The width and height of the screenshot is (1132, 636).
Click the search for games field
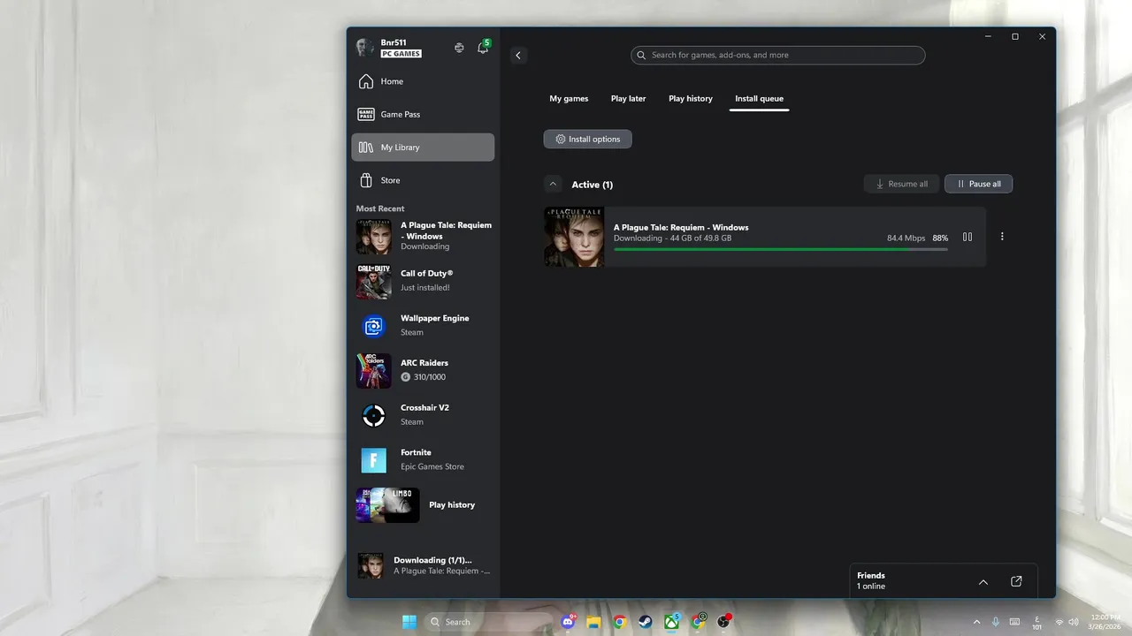point(777,55)
